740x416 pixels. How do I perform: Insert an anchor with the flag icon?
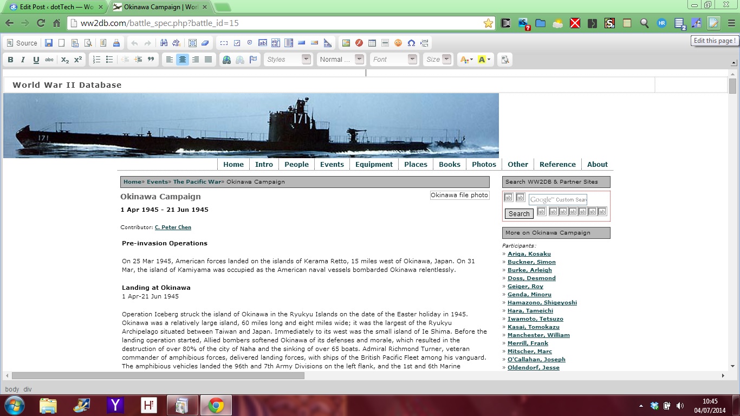click(x=253, y=60)
